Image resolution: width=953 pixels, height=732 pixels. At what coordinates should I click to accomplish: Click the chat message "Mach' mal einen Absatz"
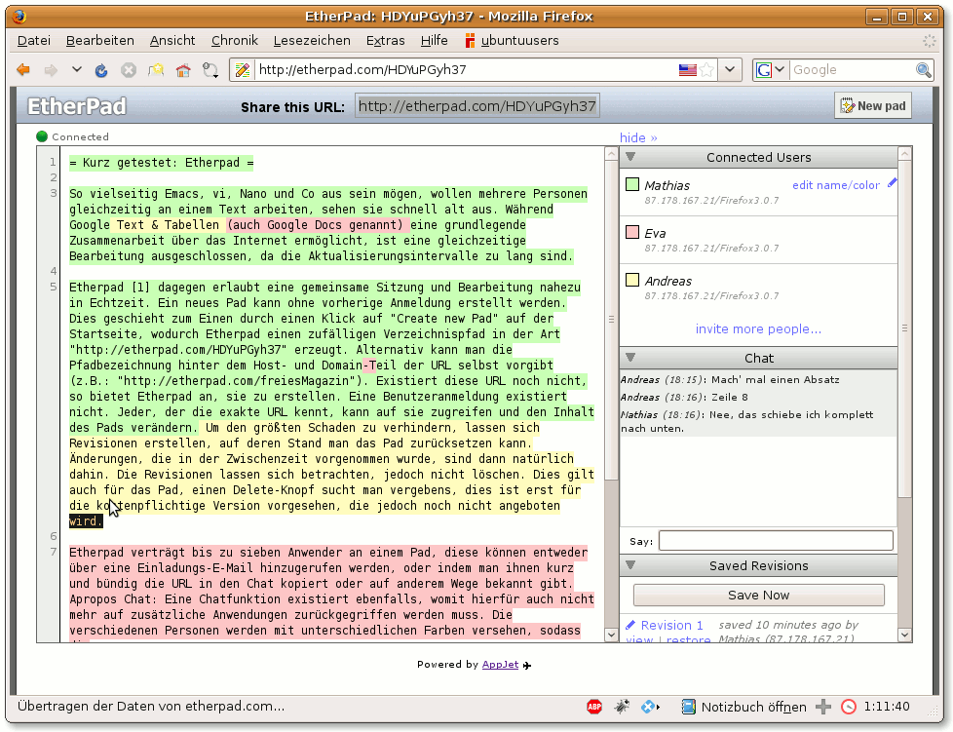776,380
